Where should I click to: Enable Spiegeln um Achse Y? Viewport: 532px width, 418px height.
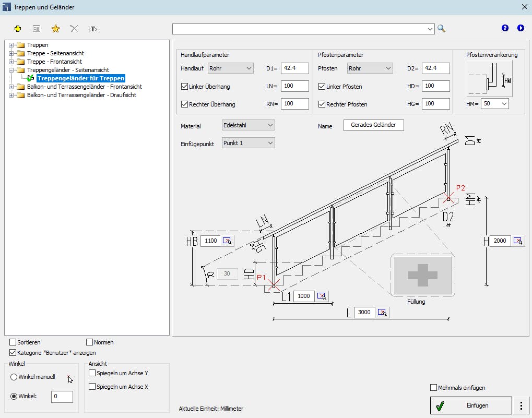coord(92,373)
